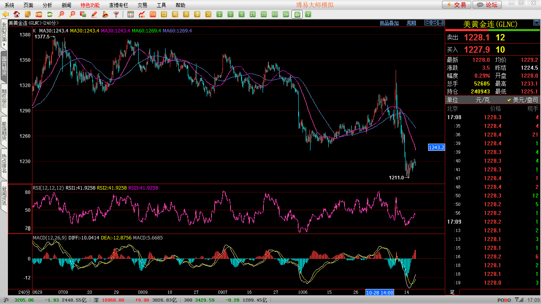This screenshot has height=304, width=541.
Task: Open the 周期 period dropdown
Action: coord(411,23)
